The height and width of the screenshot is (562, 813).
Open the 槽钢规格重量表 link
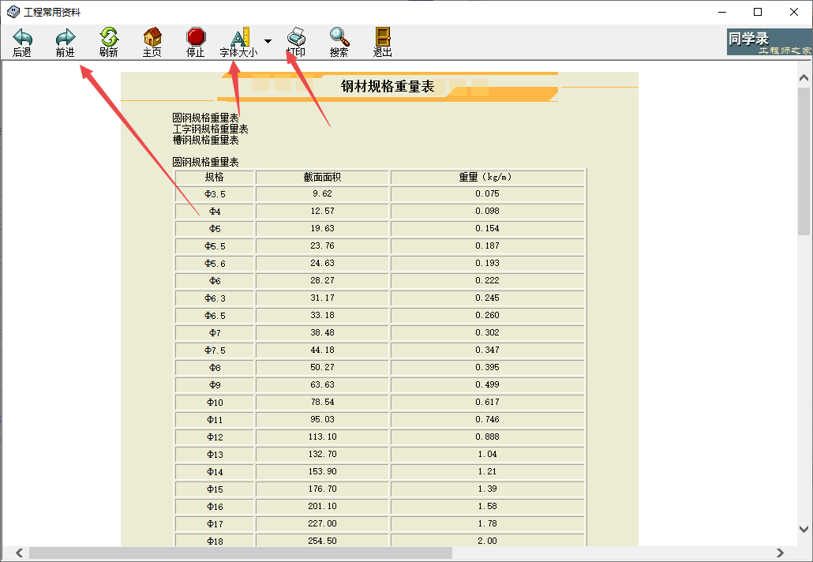(205, 140)
